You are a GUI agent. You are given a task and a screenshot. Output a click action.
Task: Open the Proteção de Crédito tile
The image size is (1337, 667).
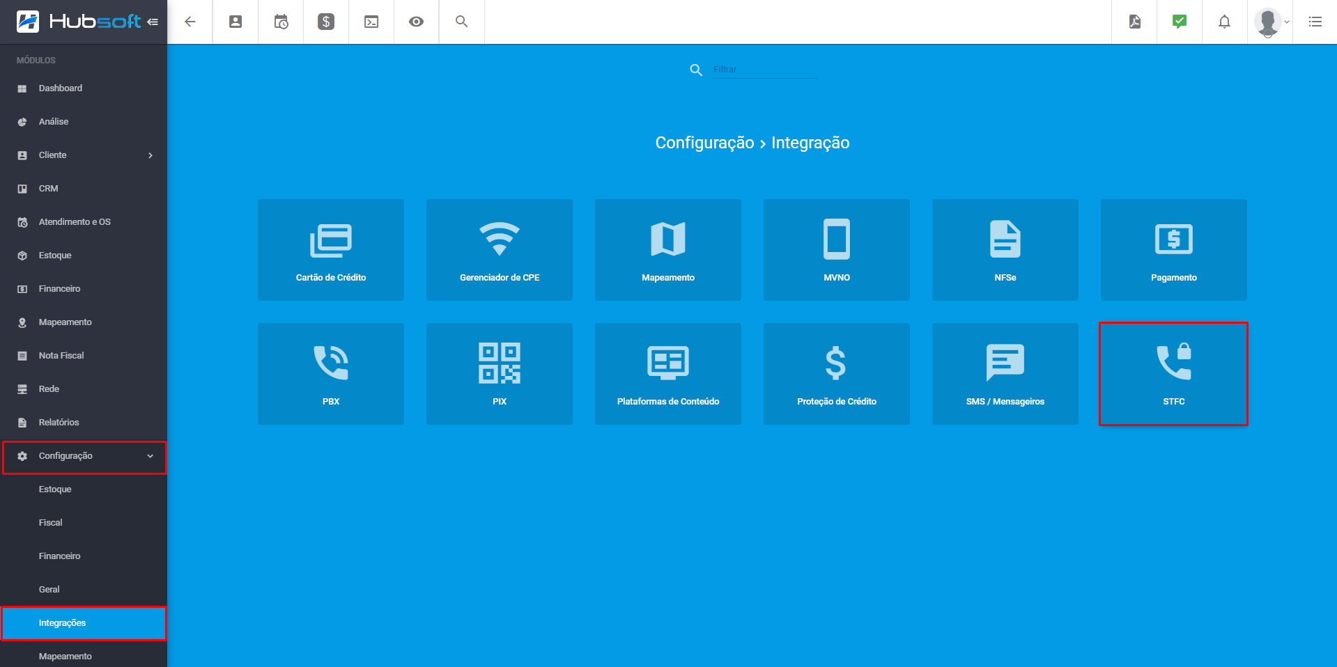pyautogui.click(x=837, y=374)
